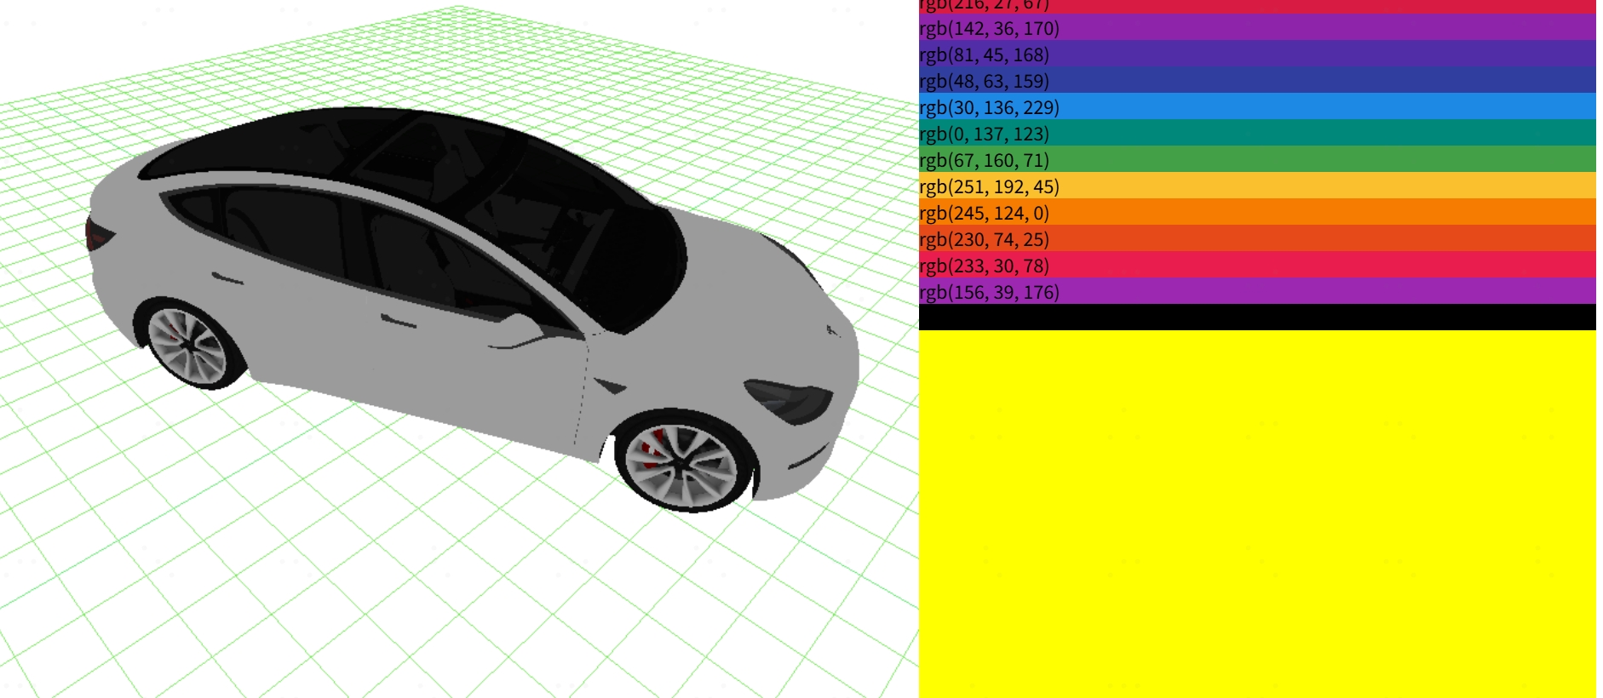Select the rgb(142, 36, 170) purple swatch

pyautogui.click(x=1257, y=27)
